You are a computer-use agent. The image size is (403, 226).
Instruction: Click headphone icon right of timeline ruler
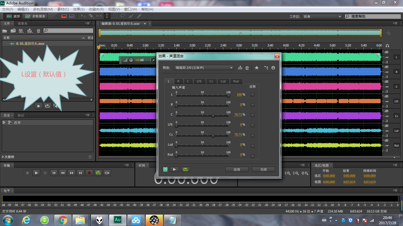click(387, 46)
